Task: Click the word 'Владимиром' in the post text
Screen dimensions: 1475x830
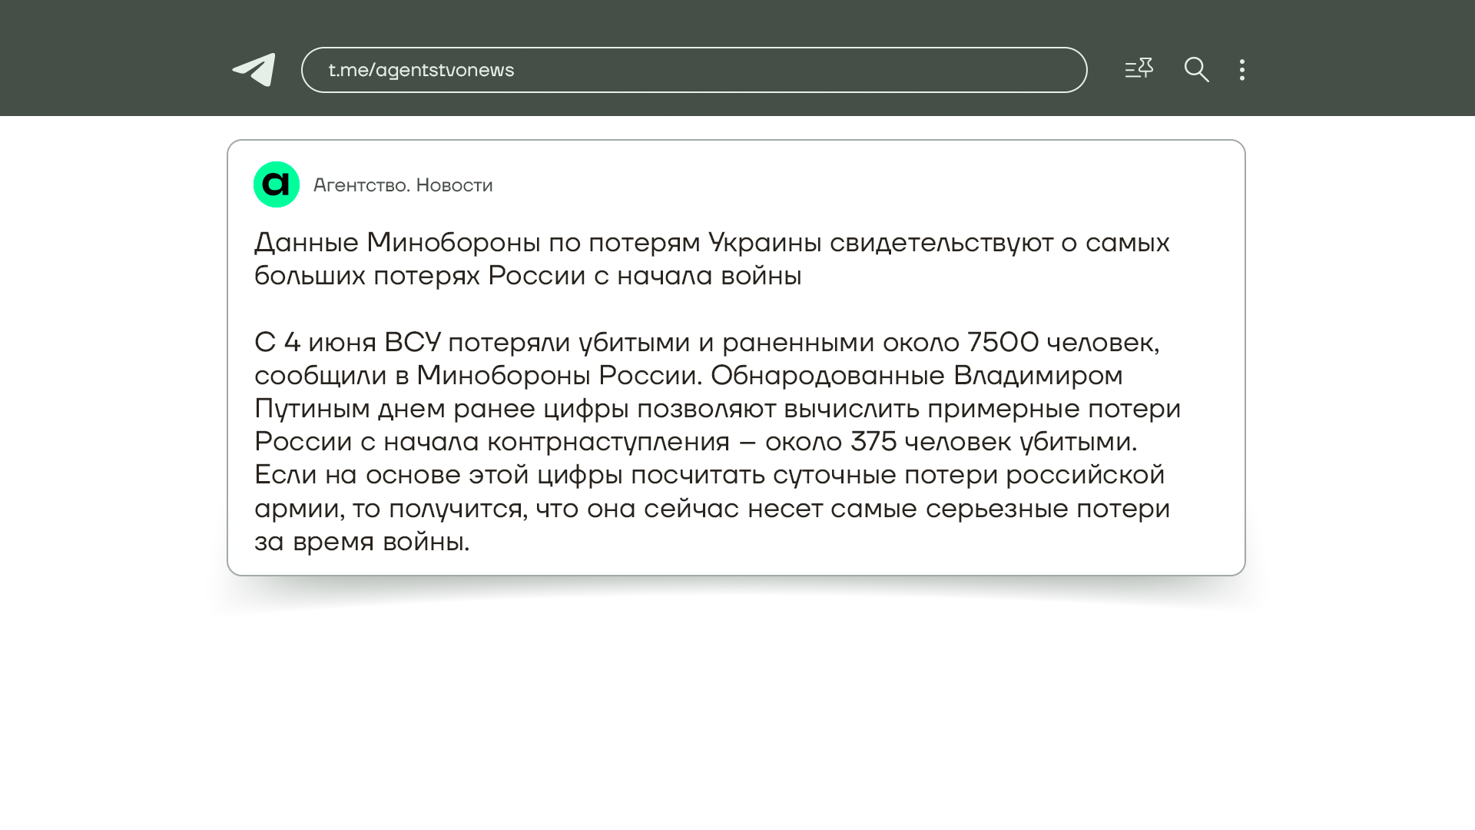Action: 1038,376
